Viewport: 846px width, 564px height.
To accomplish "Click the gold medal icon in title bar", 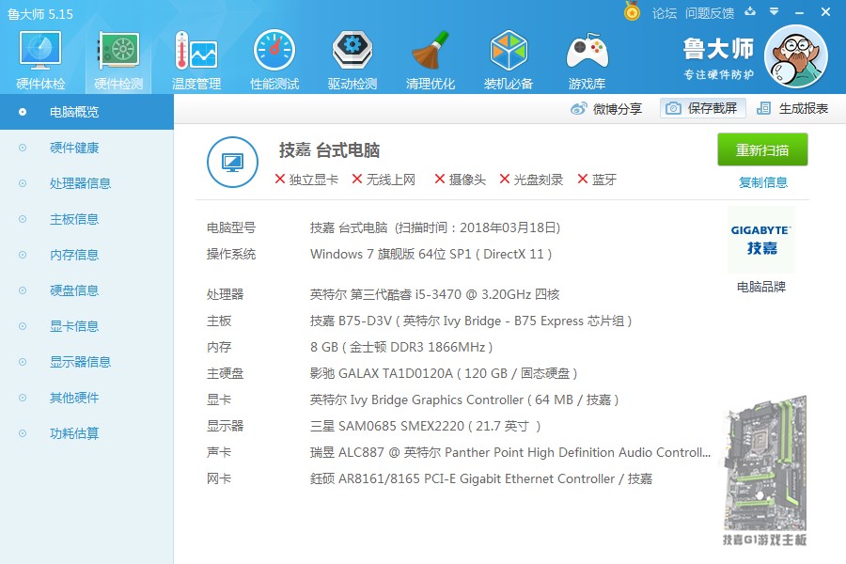I will (632, 11).
